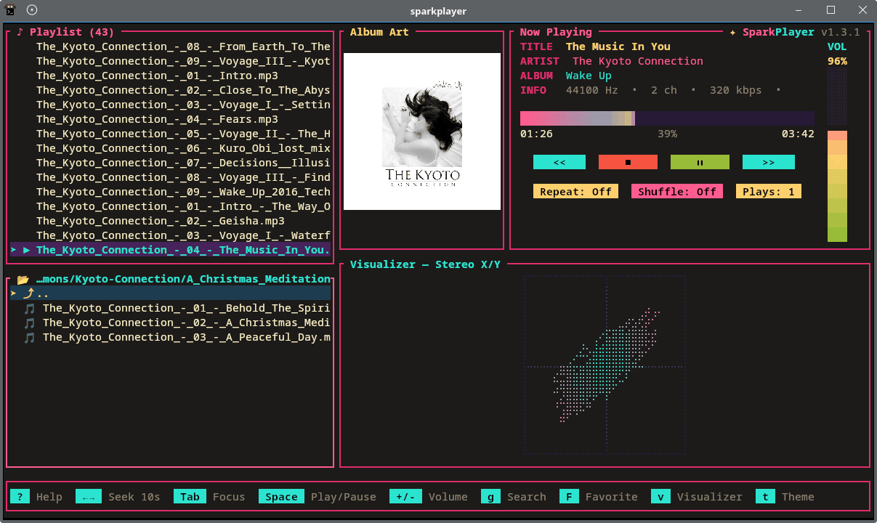Select playlist track 08_-_Voyage_III_-_Find

[183, 177]
